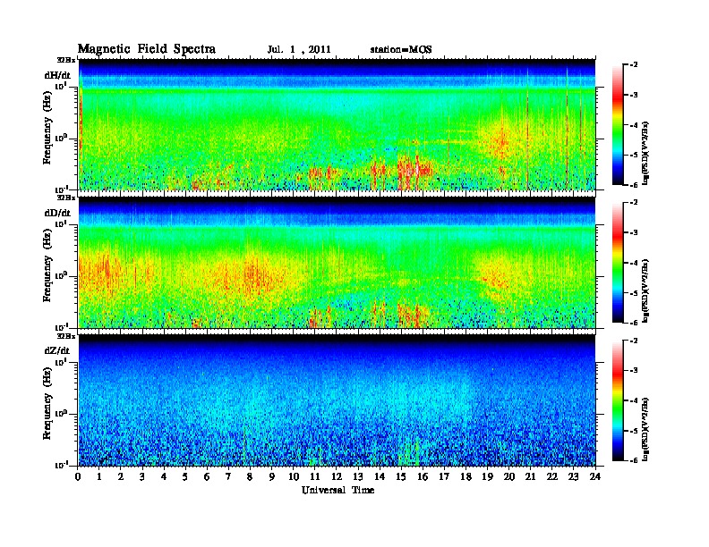709x547 pixels.
Task: Click hour "22" on the Universal Time axis
Action: tap(552, 476)
